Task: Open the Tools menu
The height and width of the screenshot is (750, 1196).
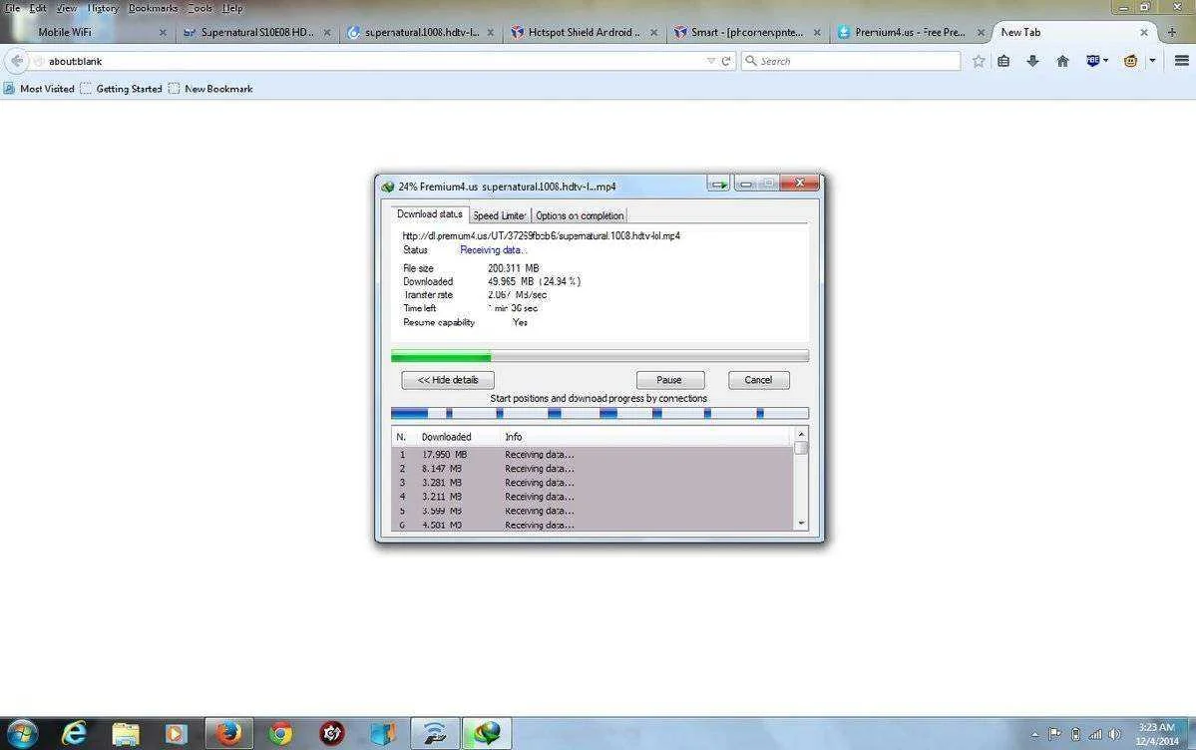Action: coord(199,8)
